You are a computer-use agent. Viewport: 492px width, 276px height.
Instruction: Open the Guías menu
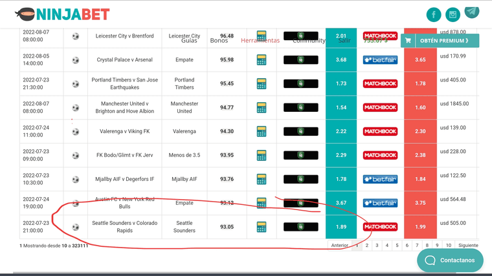pos(189,41)
